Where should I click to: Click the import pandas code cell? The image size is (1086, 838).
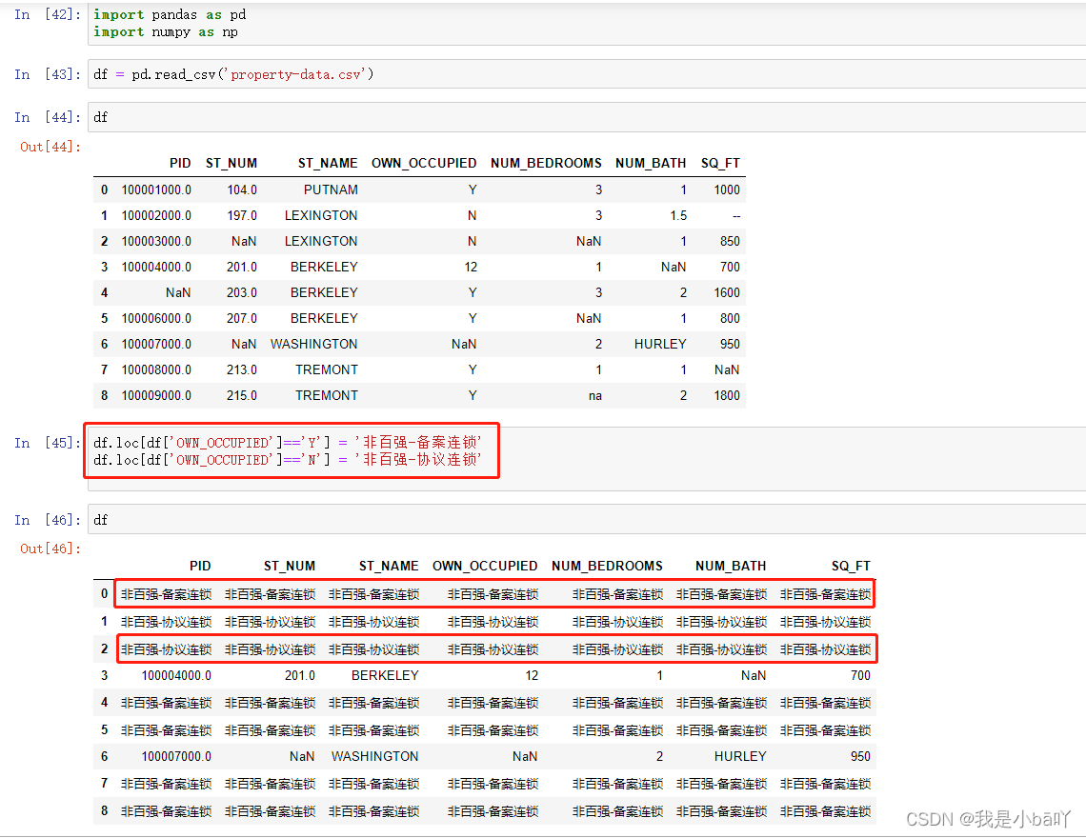[587, 24]
